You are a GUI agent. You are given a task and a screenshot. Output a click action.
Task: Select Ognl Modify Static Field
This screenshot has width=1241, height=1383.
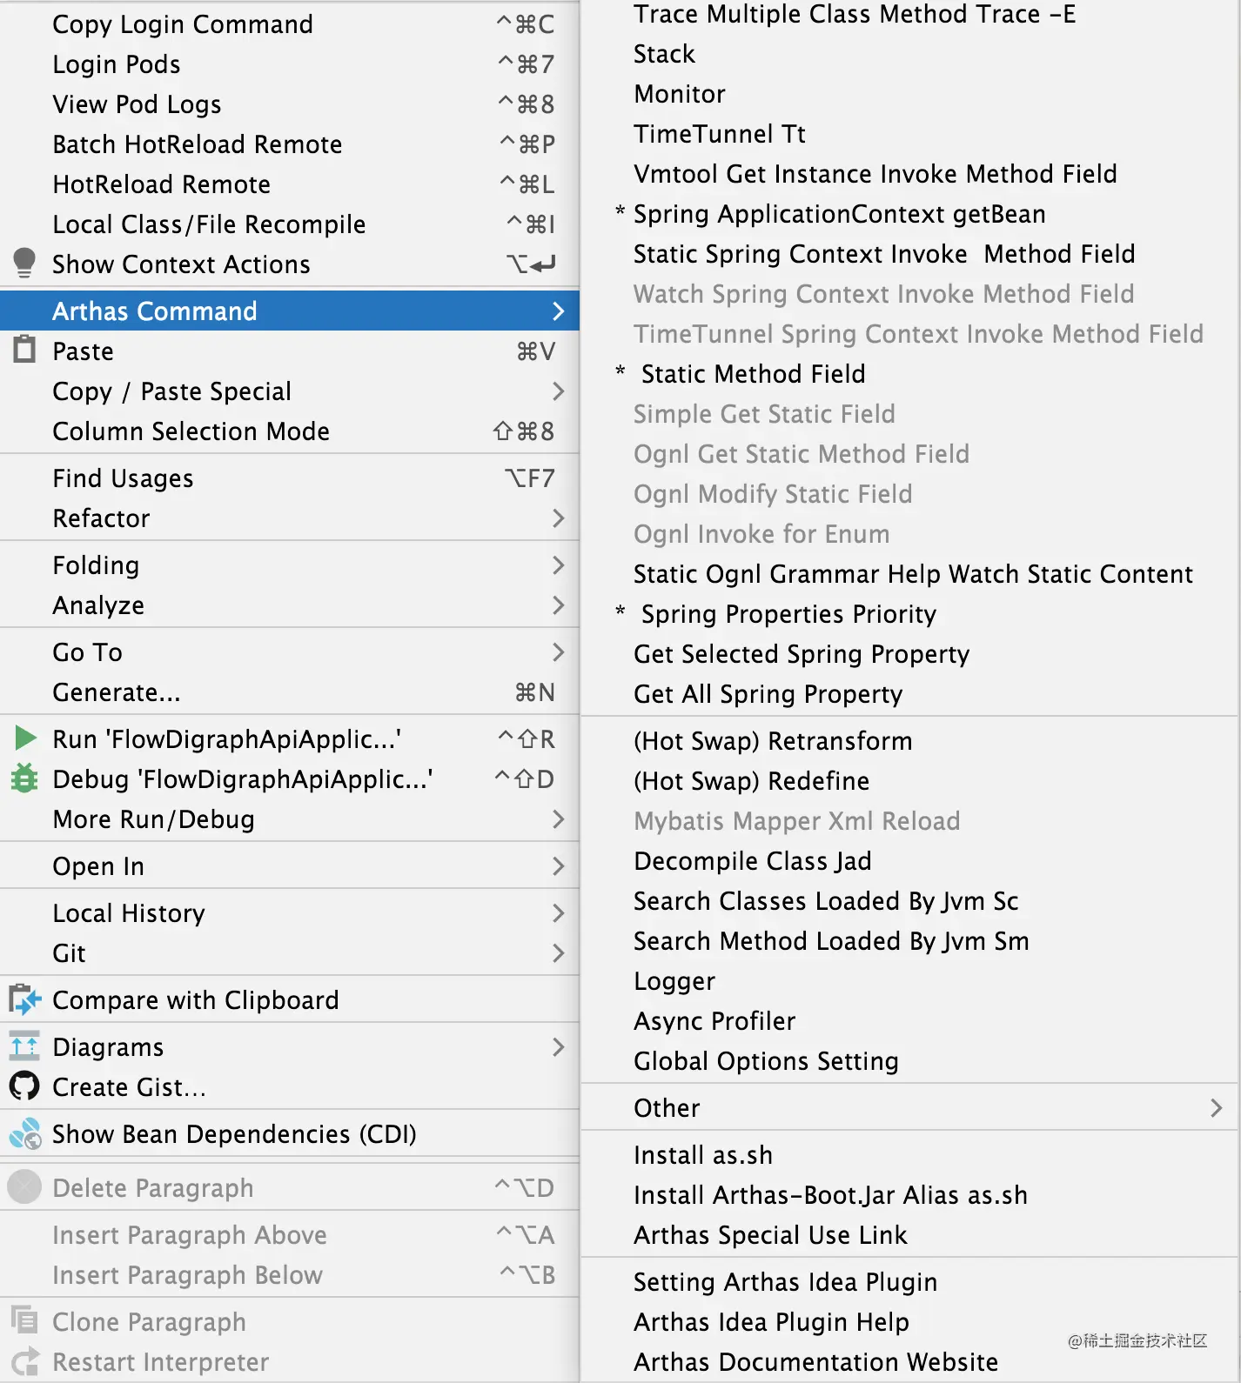pos(909,494)
